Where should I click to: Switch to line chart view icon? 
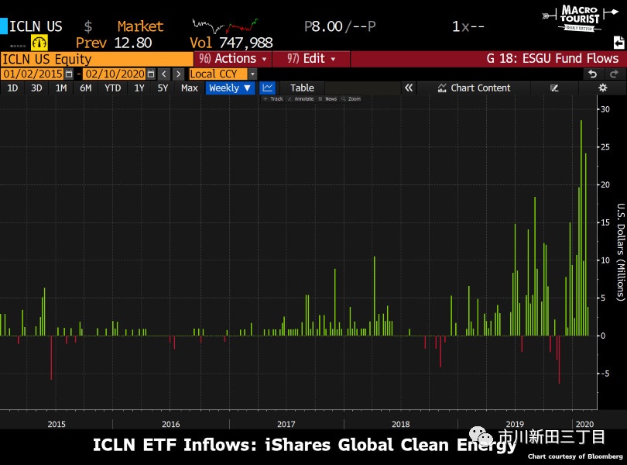pyautogui.click(x=268, y=88)
